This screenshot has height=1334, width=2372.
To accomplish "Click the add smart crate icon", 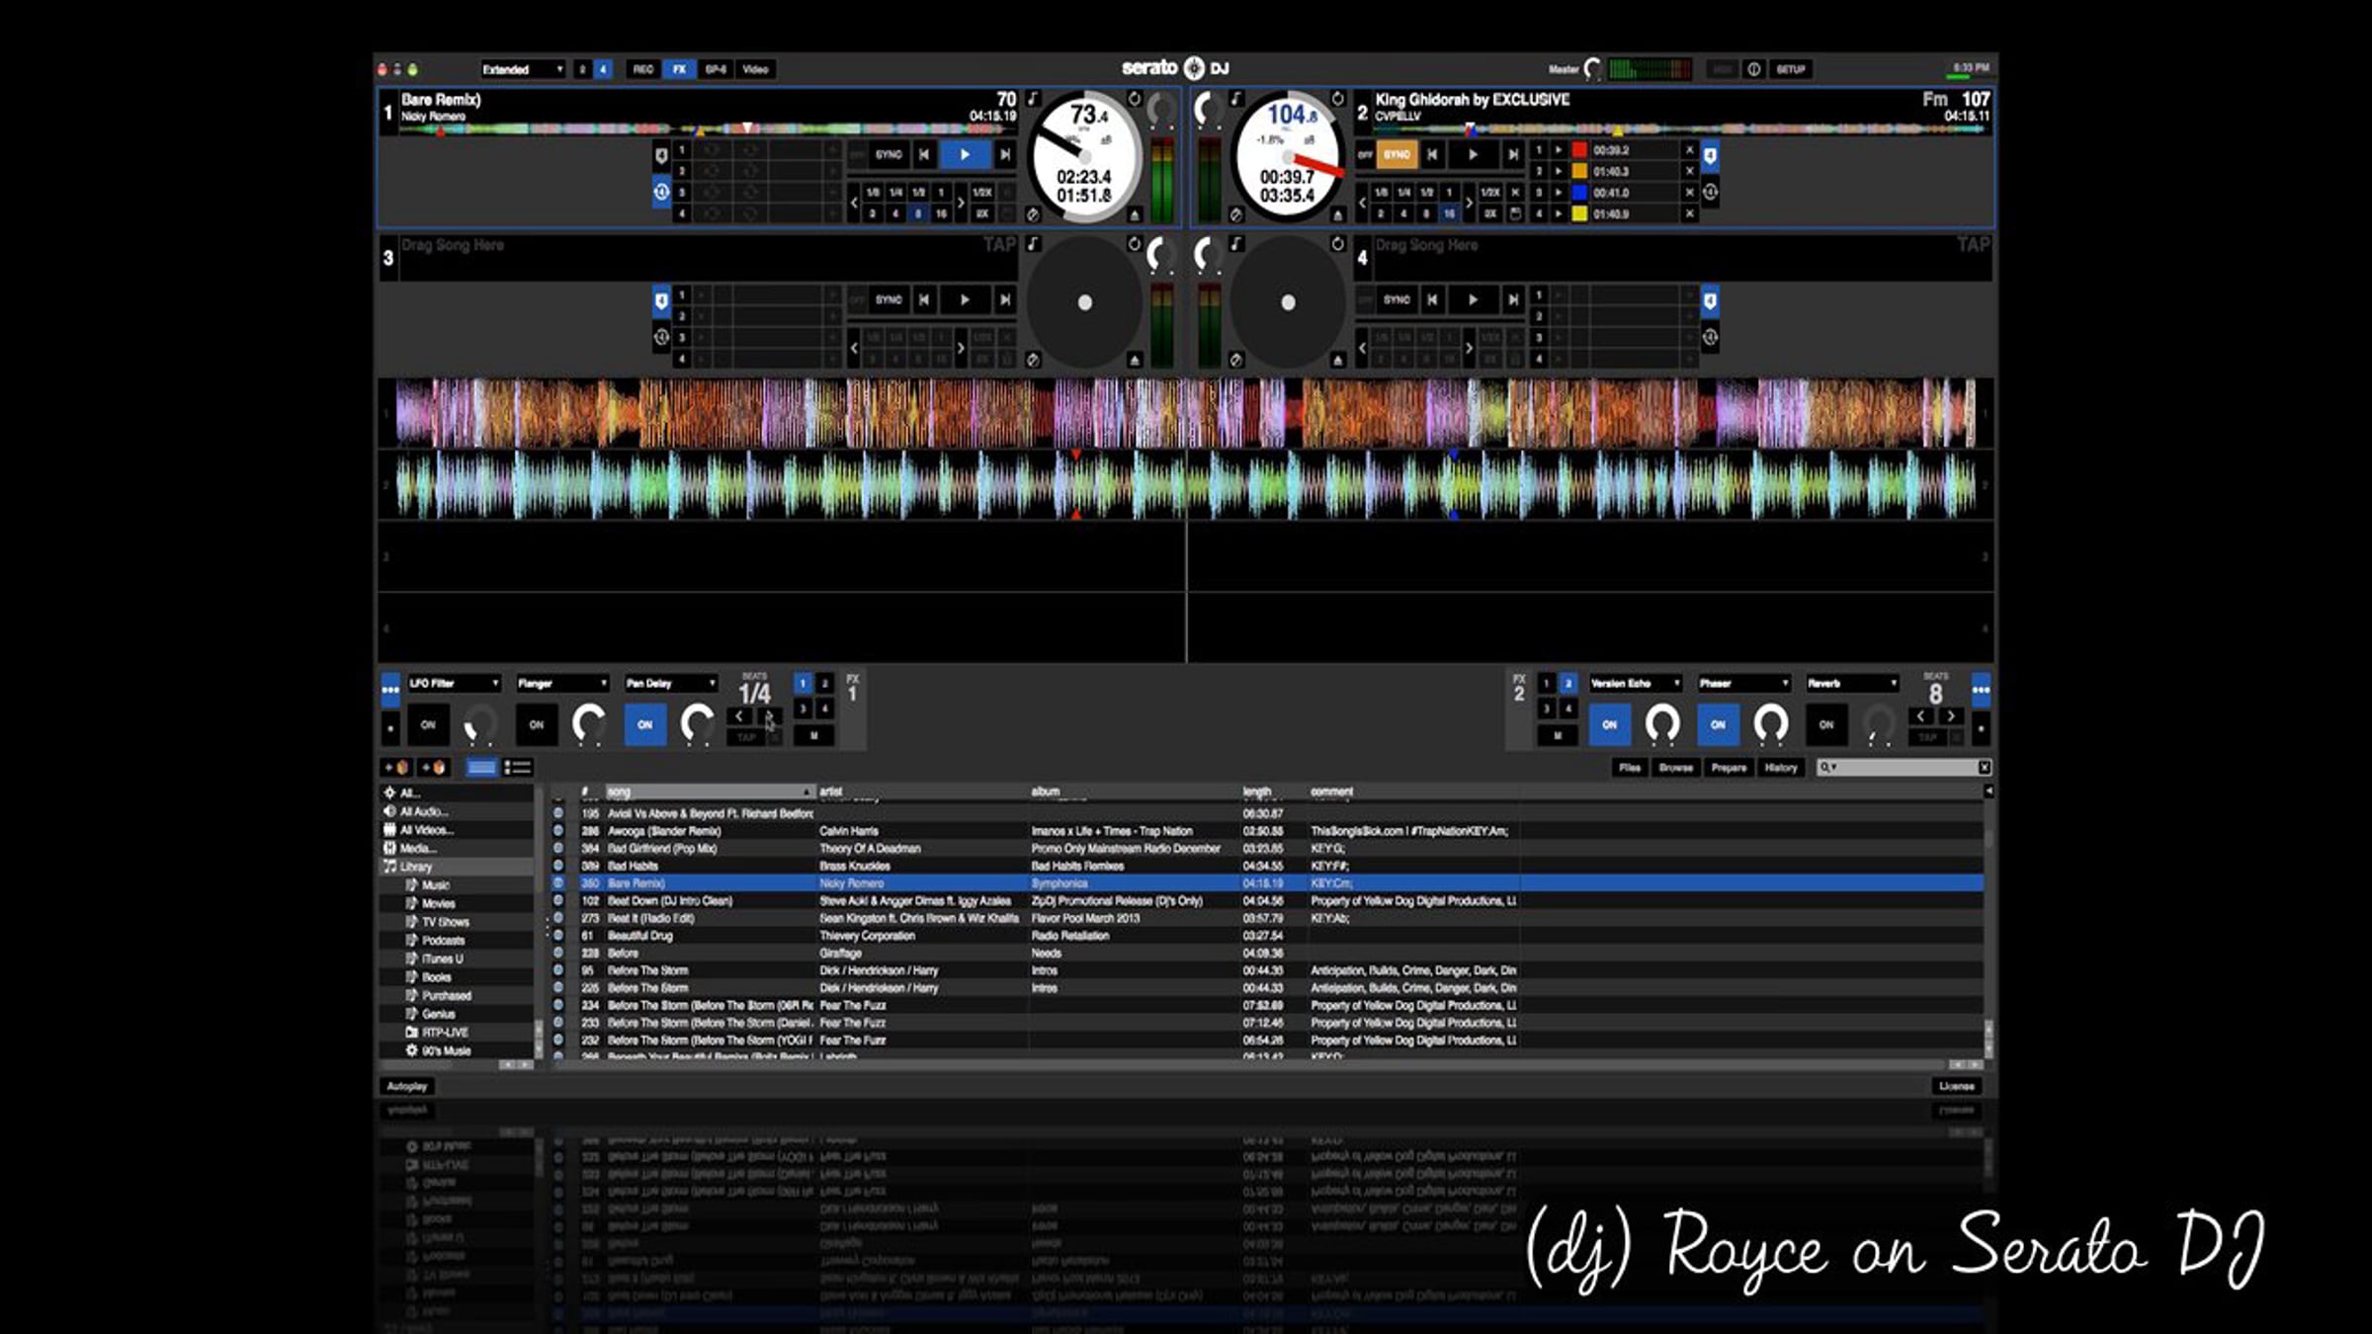I will (x=435, y=767).
